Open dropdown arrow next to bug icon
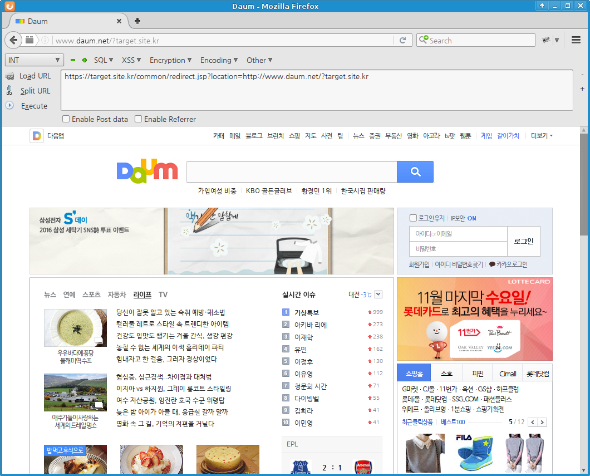 557,40
